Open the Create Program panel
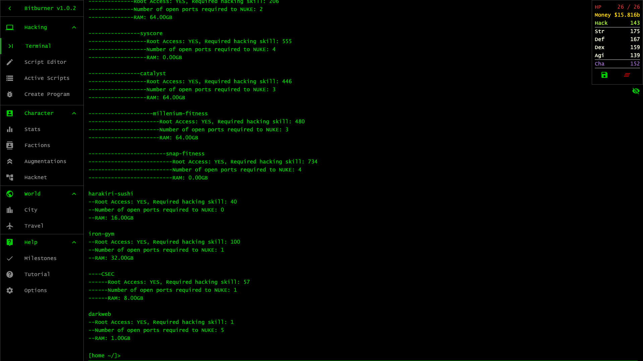 (x=47, y=94)
